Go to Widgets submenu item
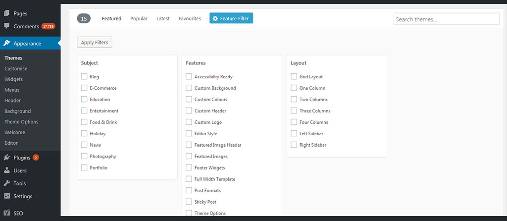The height and width of the screenshot is (221, 507). click(13, 79)
